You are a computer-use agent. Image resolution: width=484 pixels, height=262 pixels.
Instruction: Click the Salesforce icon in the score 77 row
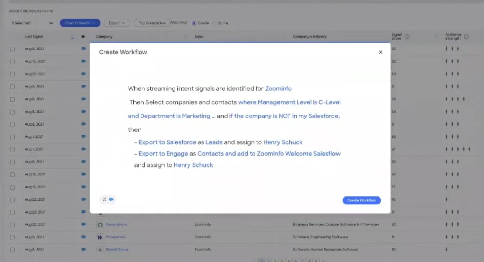tap(84, 187)
